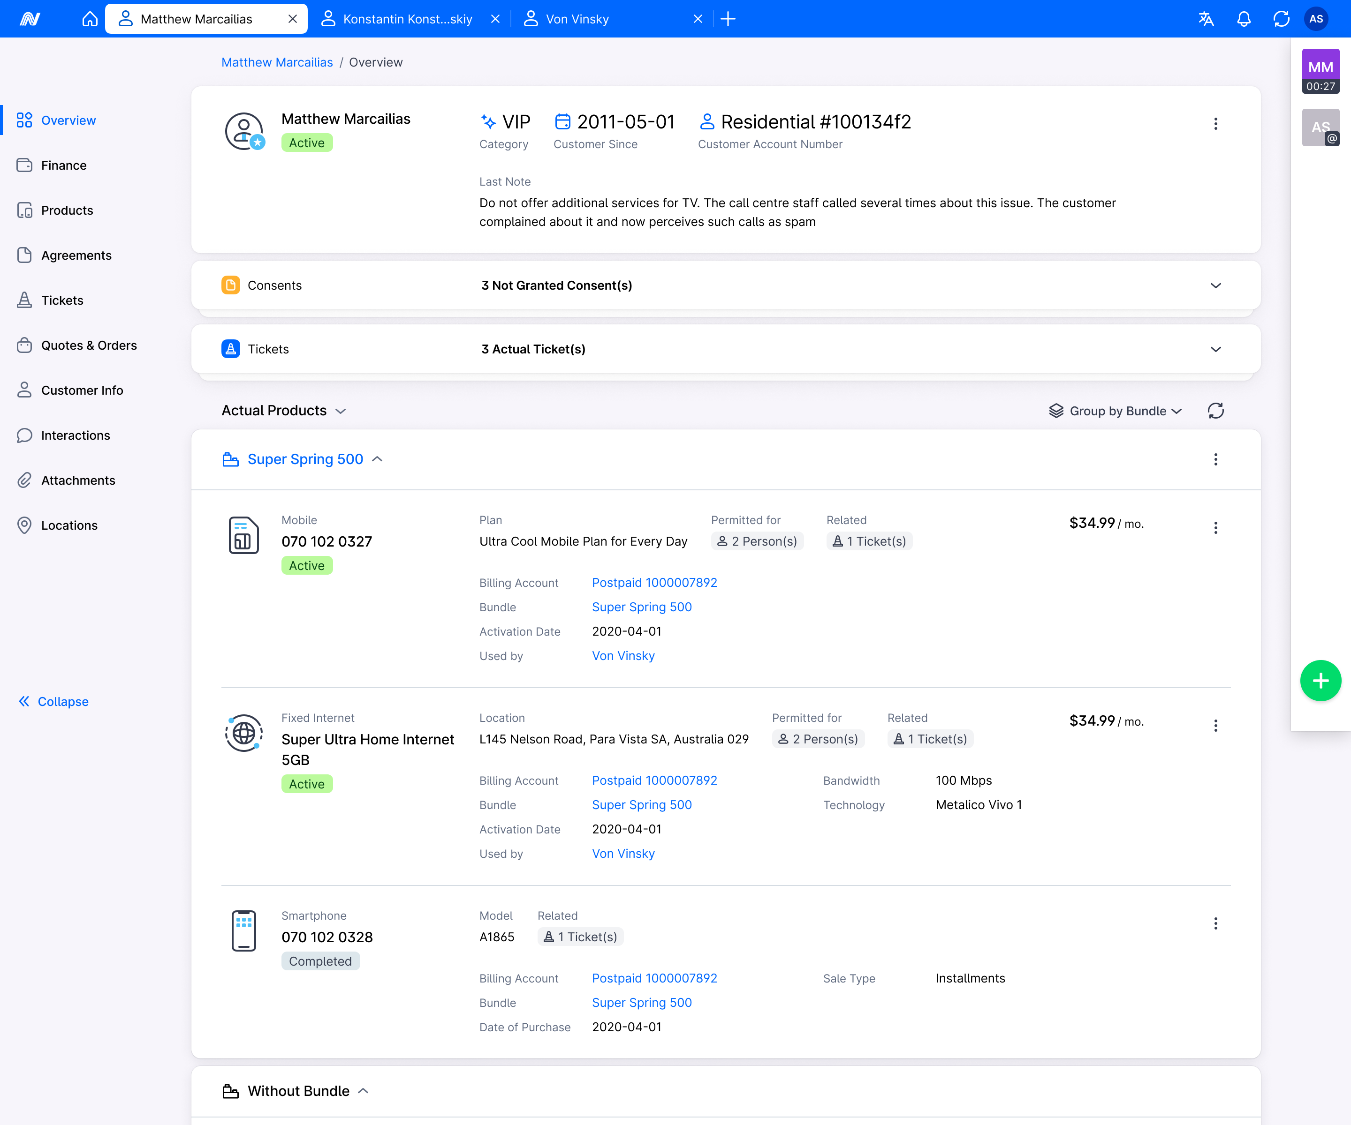Open customer header three-dot menu
This screenshot has height=1125, width=1351.
pyautogui.click(x=1215, y=123)
